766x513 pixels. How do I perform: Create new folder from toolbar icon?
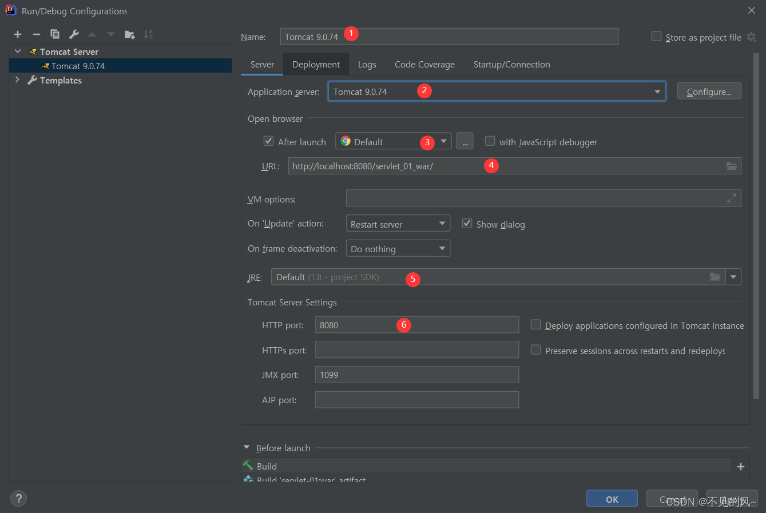coord(130,34)
